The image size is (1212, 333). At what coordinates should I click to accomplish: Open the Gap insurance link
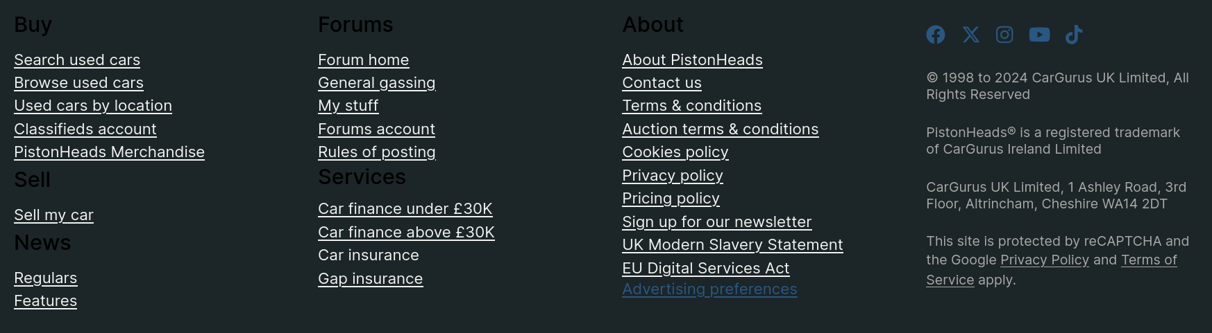370,279
